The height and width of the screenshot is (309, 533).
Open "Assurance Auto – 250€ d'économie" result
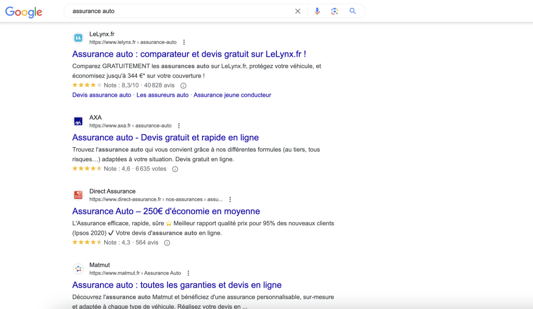coord(166,211)
